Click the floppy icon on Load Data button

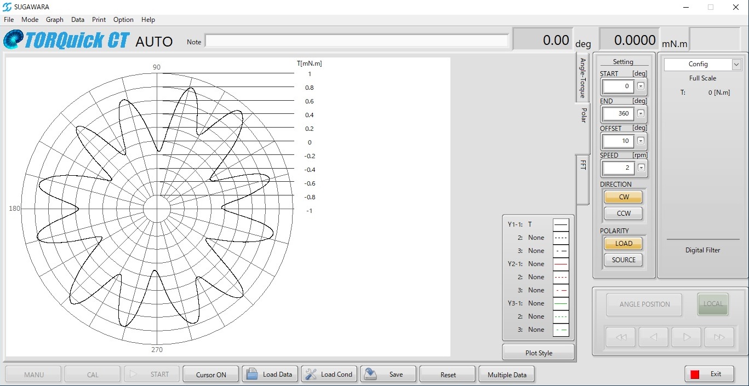252,375
